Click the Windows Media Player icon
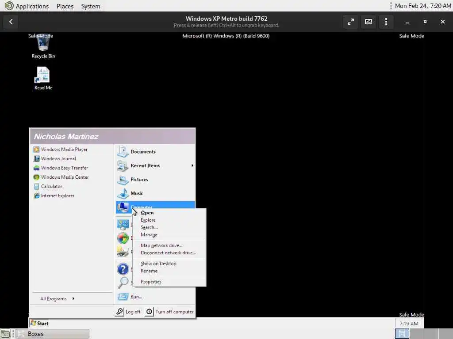This screenshot has width=453, height=339. [x=36, y=149]
